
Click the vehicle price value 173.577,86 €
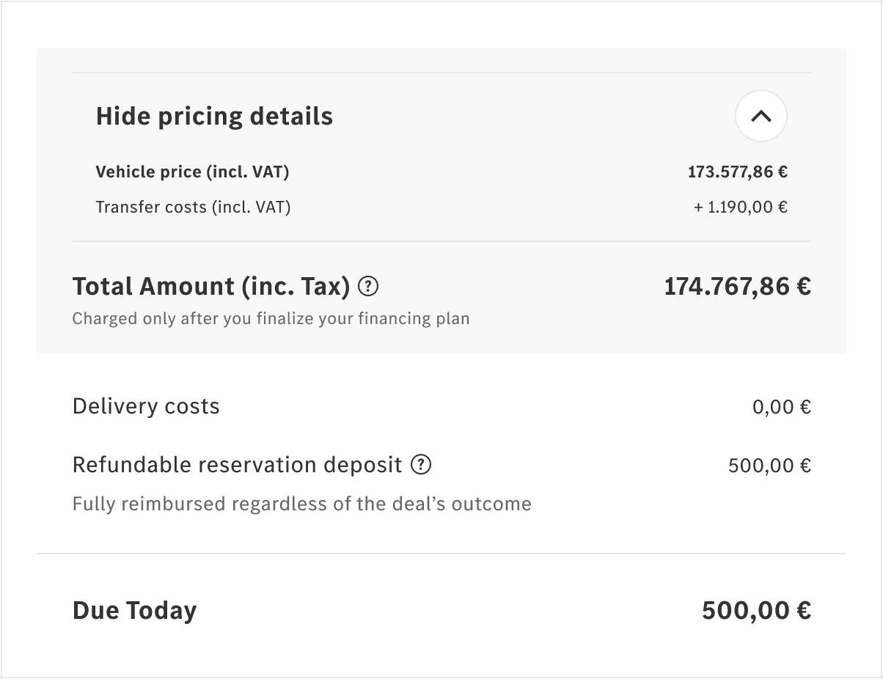click(737, 172)
